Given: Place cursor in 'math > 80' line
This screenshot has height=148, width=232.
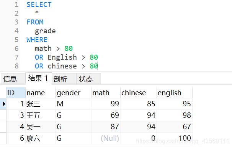Looking at the screenshot, I should 54,49.
